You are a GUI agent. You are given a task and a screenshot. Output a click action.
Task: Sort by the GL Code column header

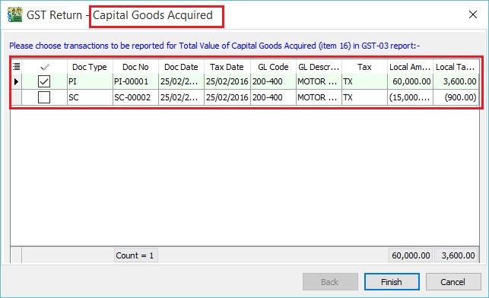[273, 67]
